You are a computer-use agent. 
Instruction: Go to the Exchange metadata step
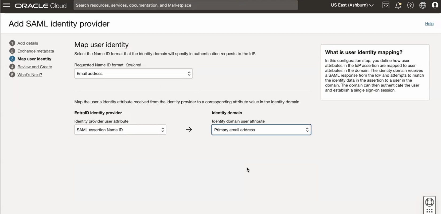[x=36, y=51]
